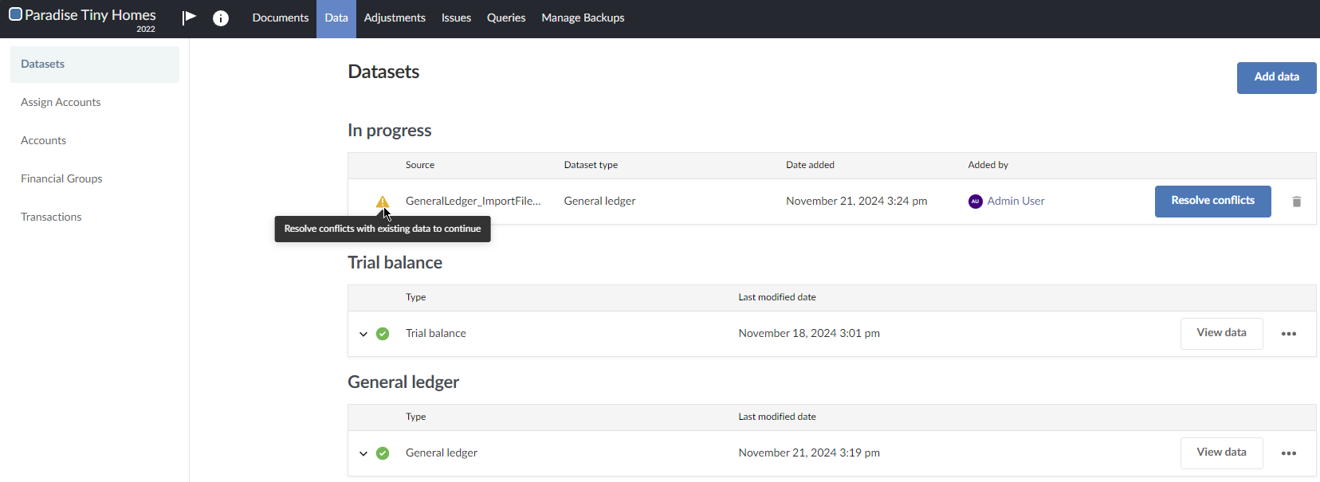Open the Admin User link
The height and width of the screenshot is (482, 1320).
(1016, 201)
